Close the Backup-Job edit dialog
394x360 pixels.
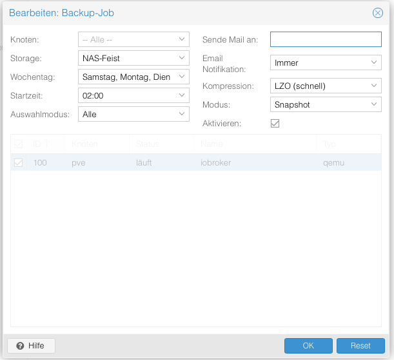click(x=377, y=13)
